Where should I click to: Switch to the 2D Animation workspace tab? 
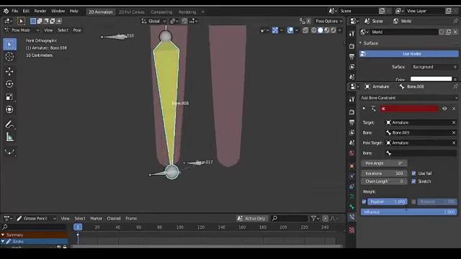[101, 12]
